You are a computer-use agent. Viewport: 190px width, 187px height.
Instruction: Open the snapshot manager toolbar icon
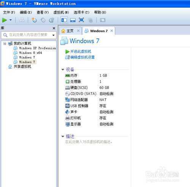click(52, 20)
